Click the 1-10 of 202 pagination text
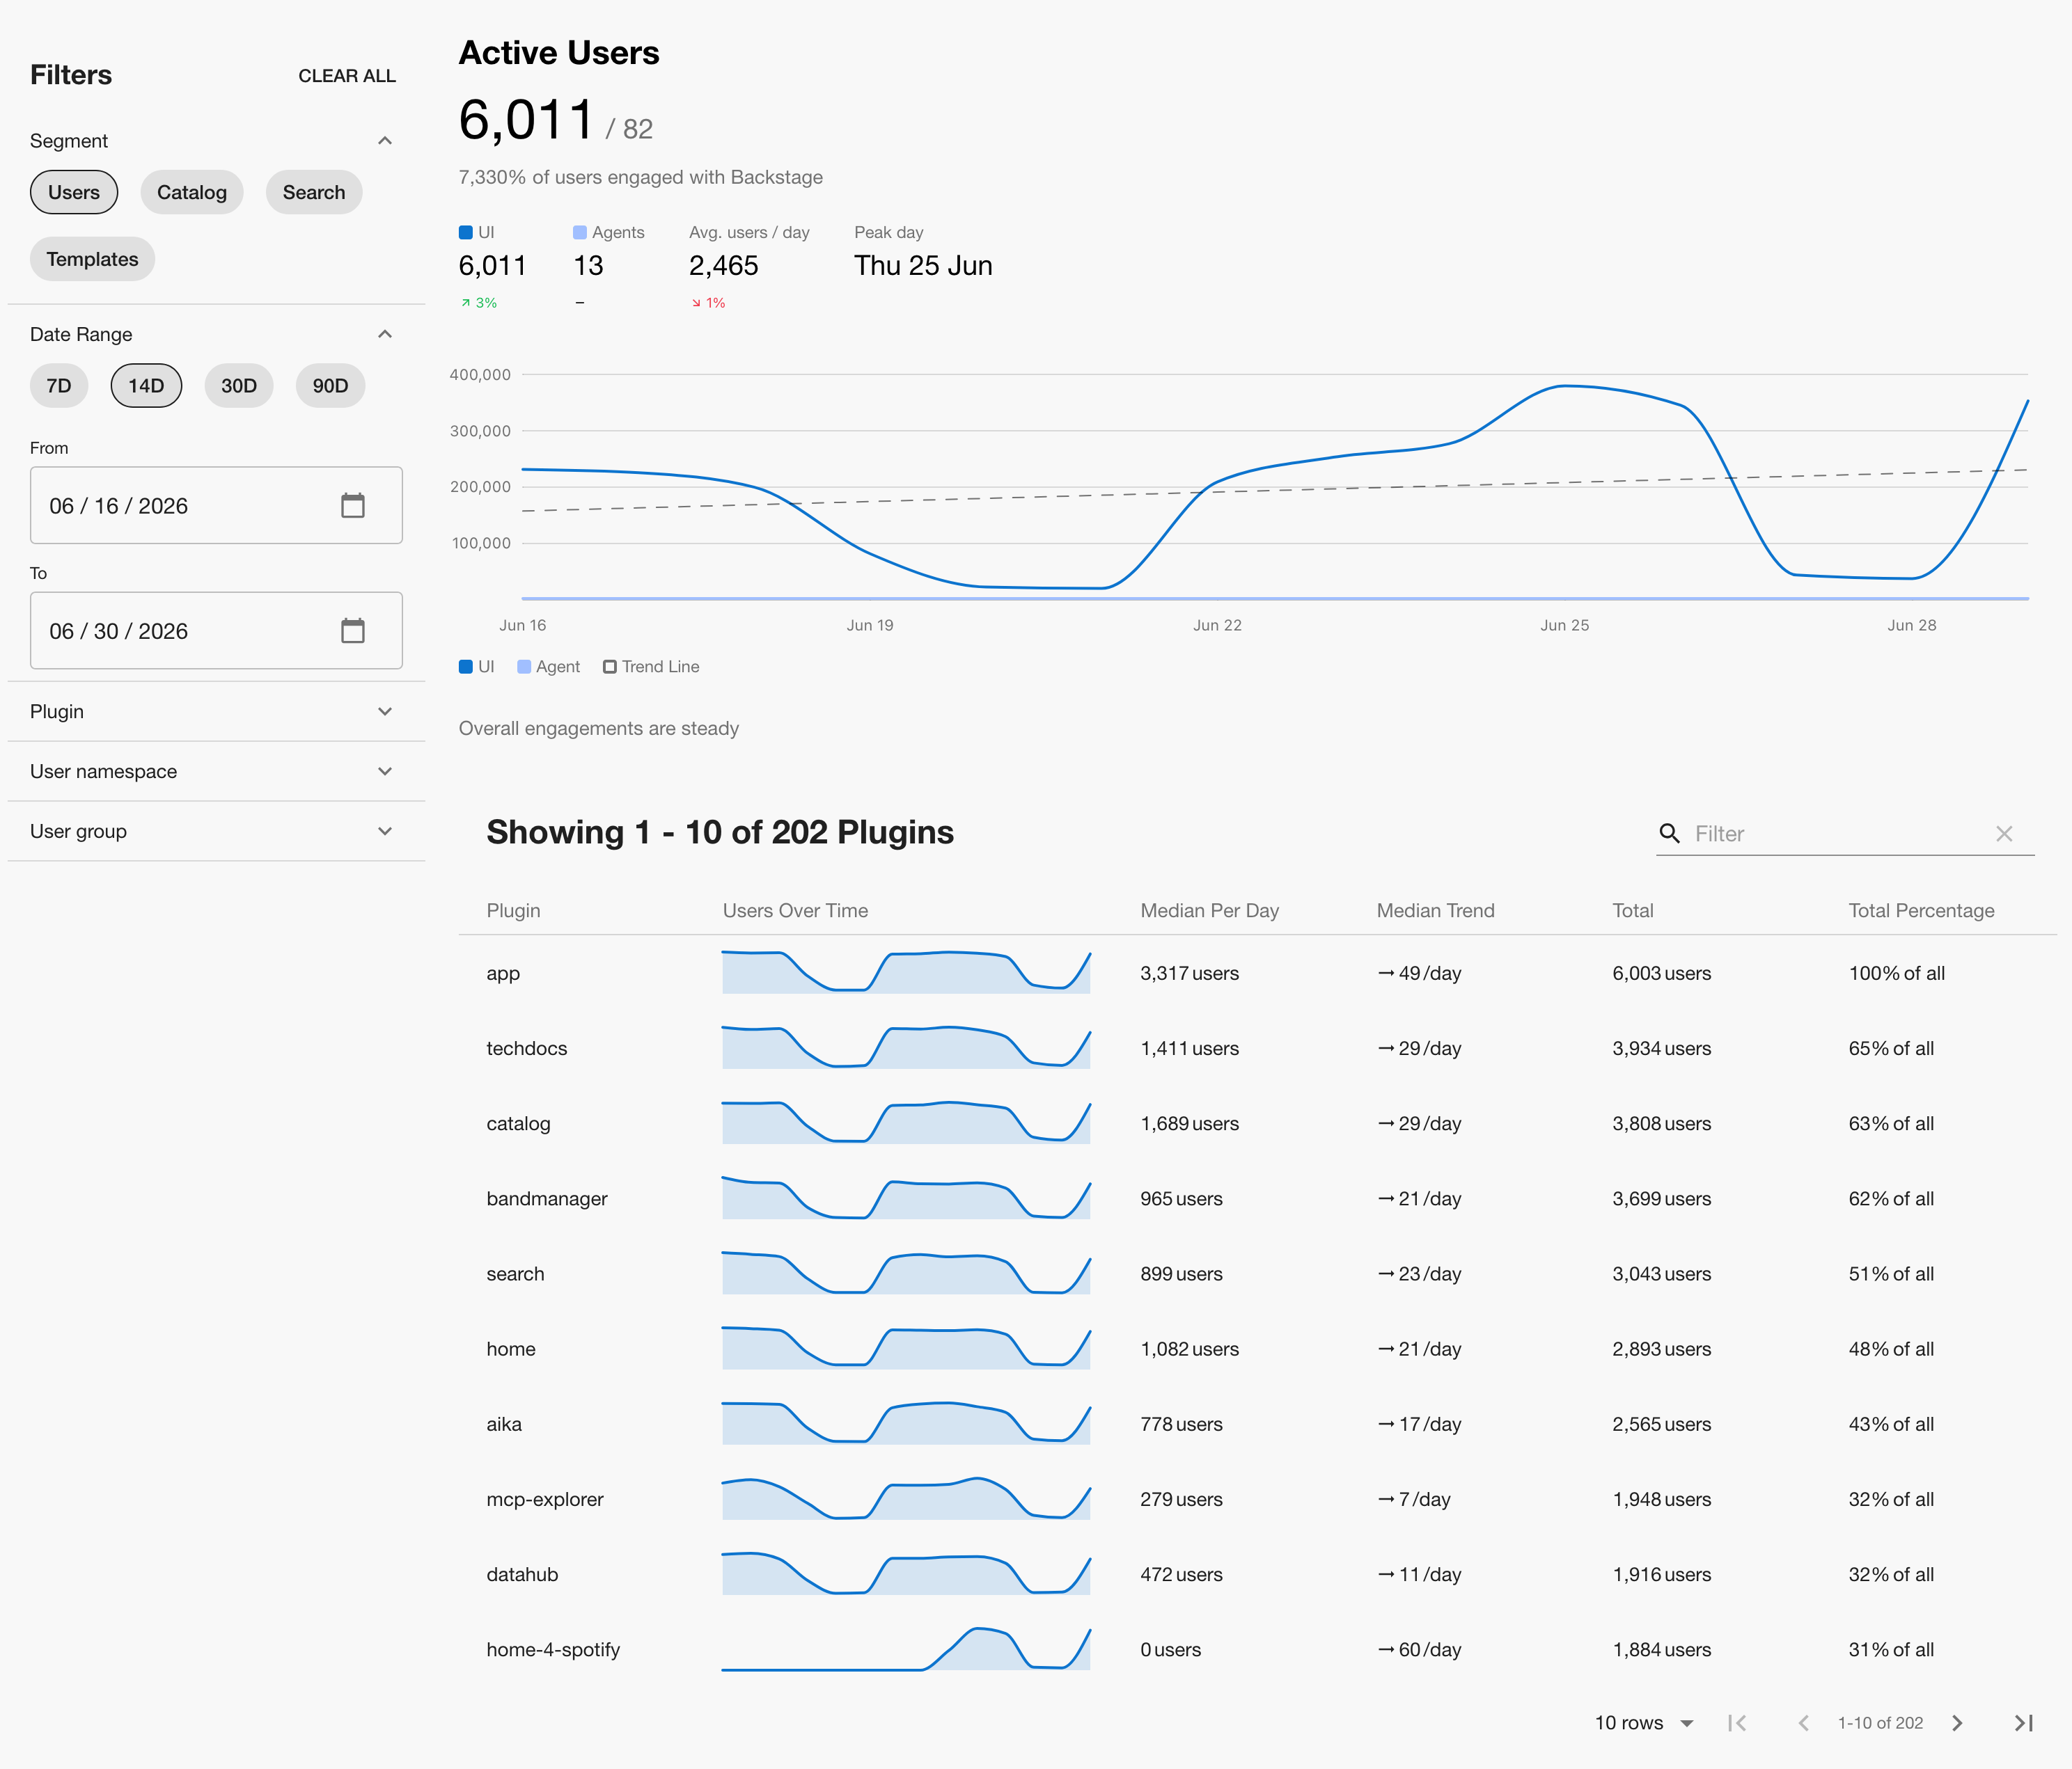2072x1769 pixels. pyautogui.click(x=1880, y=1723)
